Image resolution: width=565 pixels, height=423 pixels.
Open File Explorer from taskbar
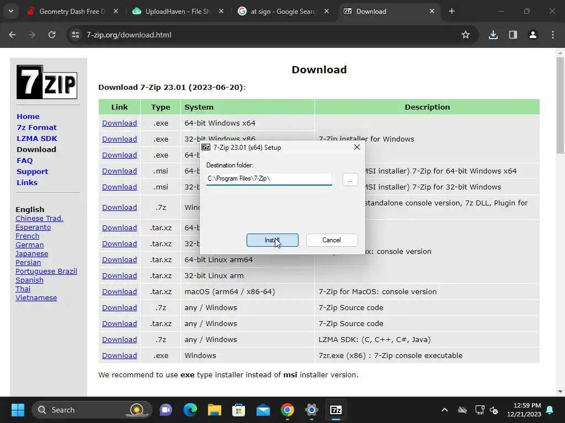click(x=215, y=410)
